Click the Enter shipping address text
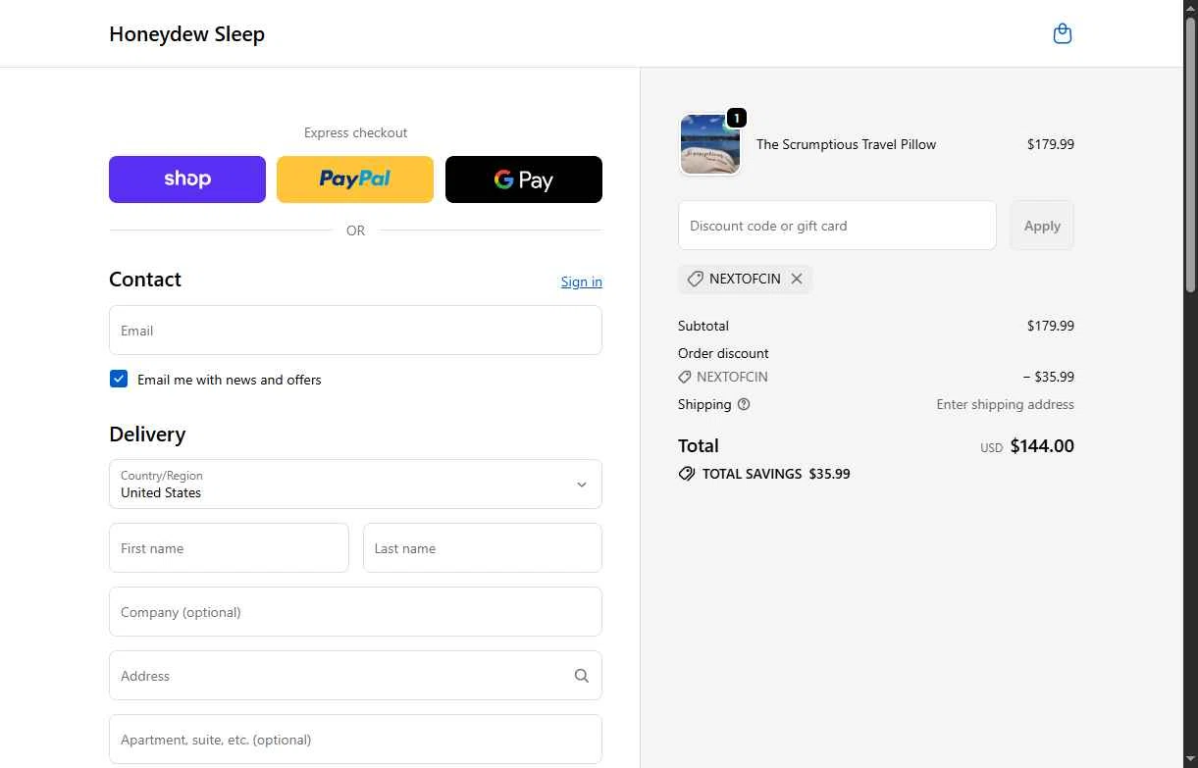 (x=1005, y=404)
